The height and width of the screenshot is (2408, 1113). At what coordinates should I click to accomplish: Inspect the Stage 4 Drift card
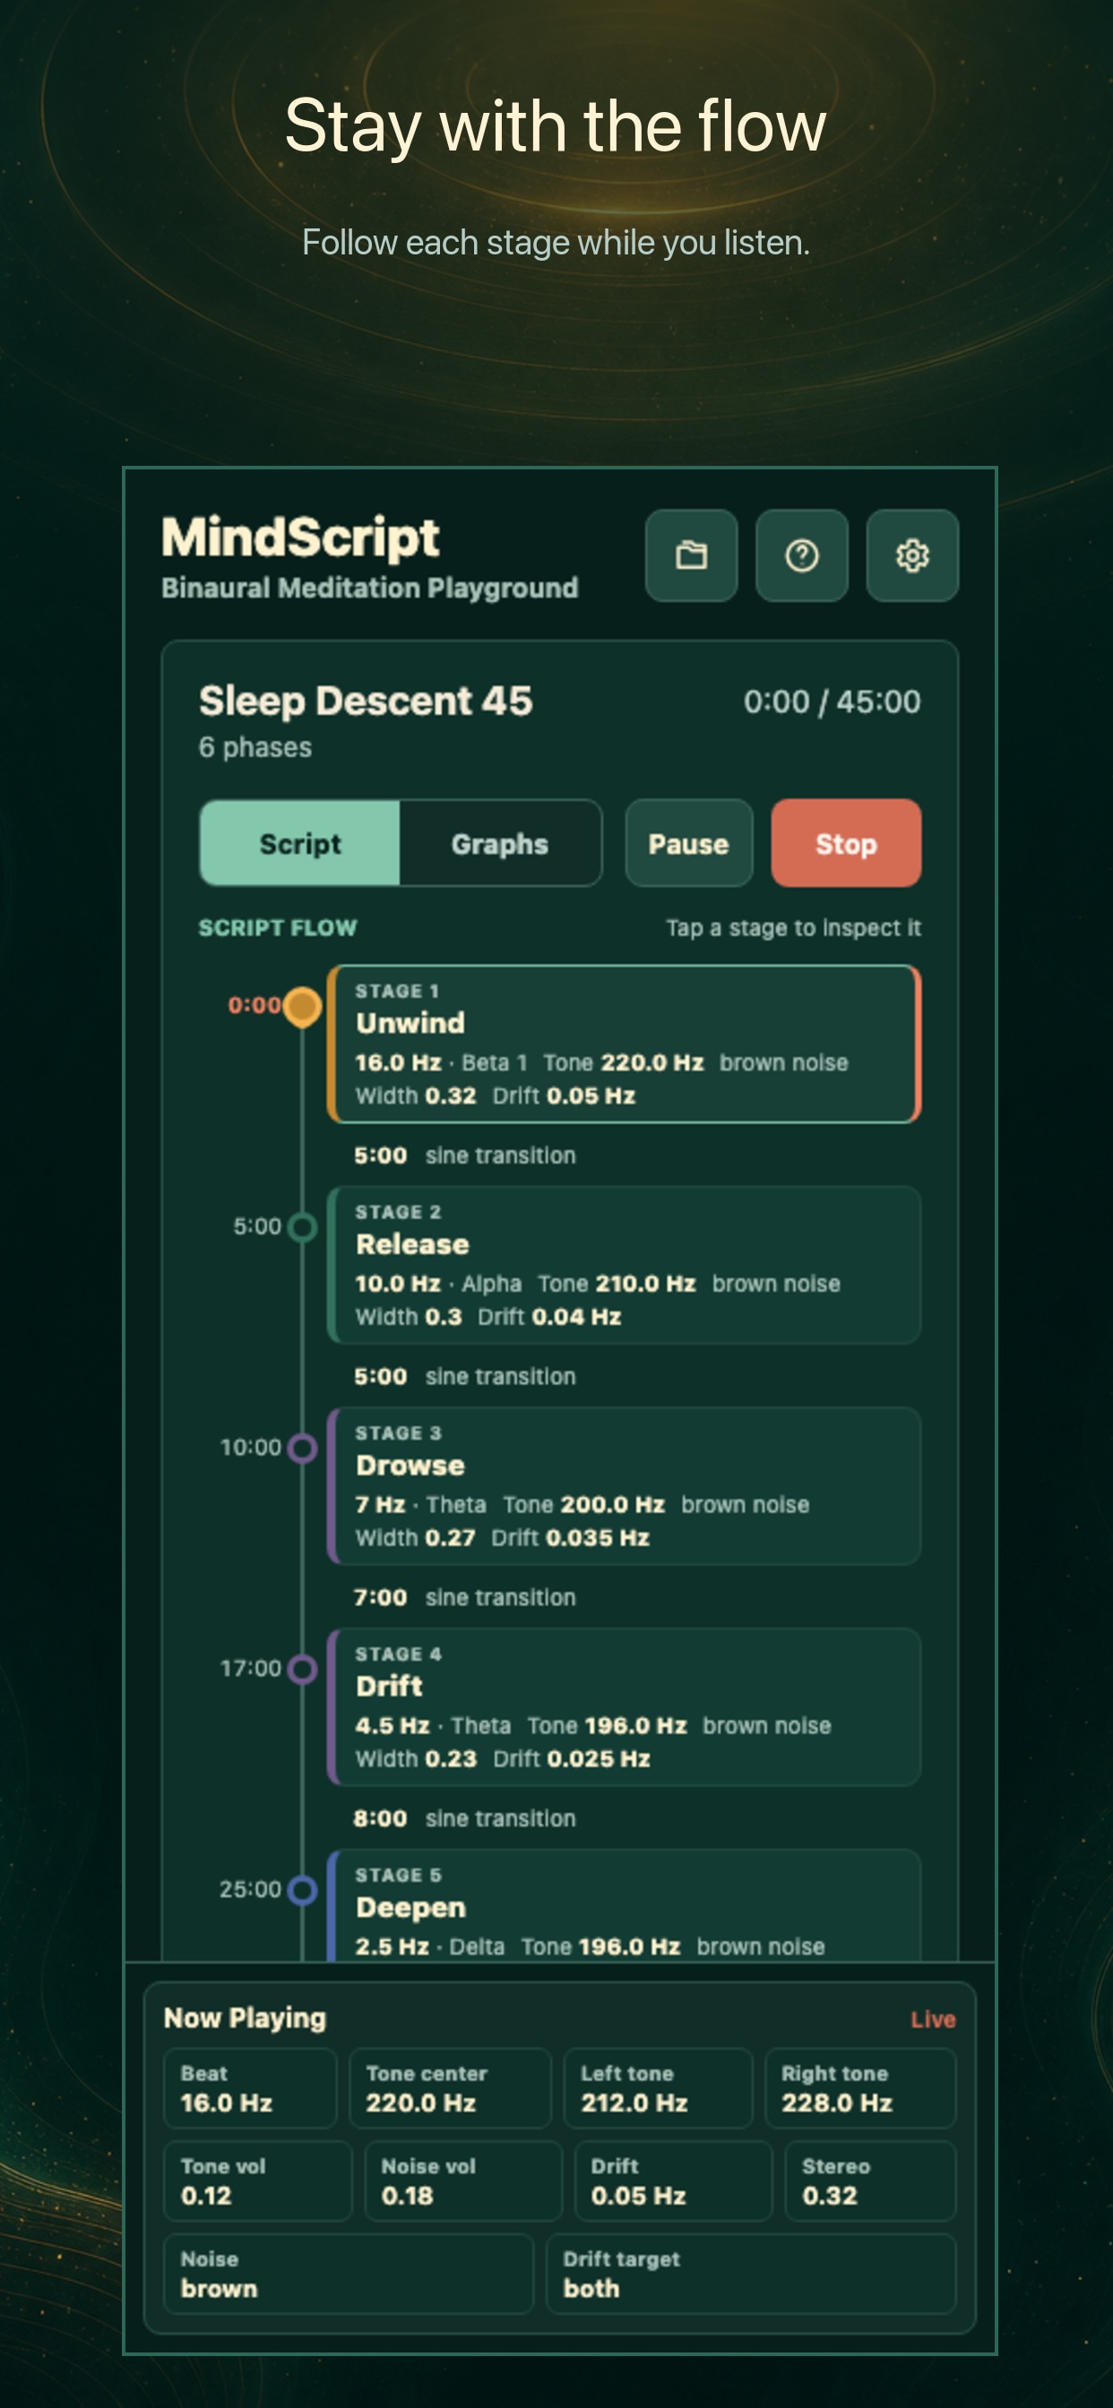(x=624, y=1707)
